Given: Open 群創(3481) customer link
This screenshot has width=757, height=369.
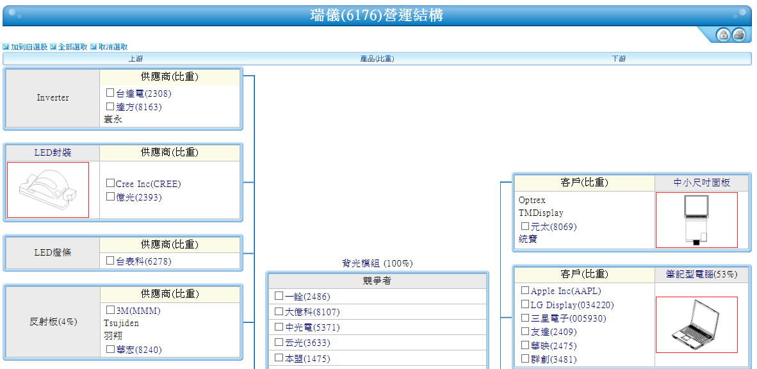Looking at the screenshot, I should point(554,359).
